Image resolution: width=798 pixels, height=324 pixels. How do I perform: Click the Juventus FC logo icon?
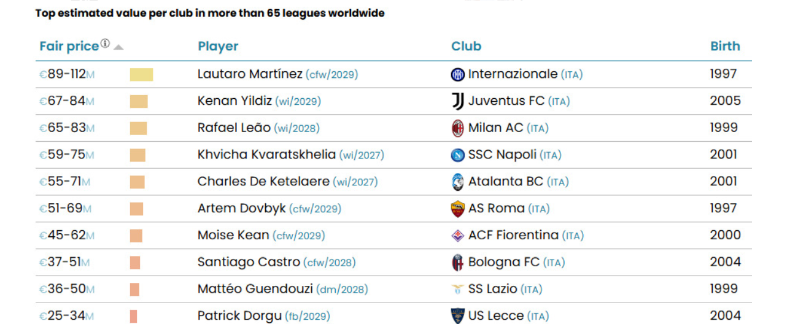coord(458,101)
